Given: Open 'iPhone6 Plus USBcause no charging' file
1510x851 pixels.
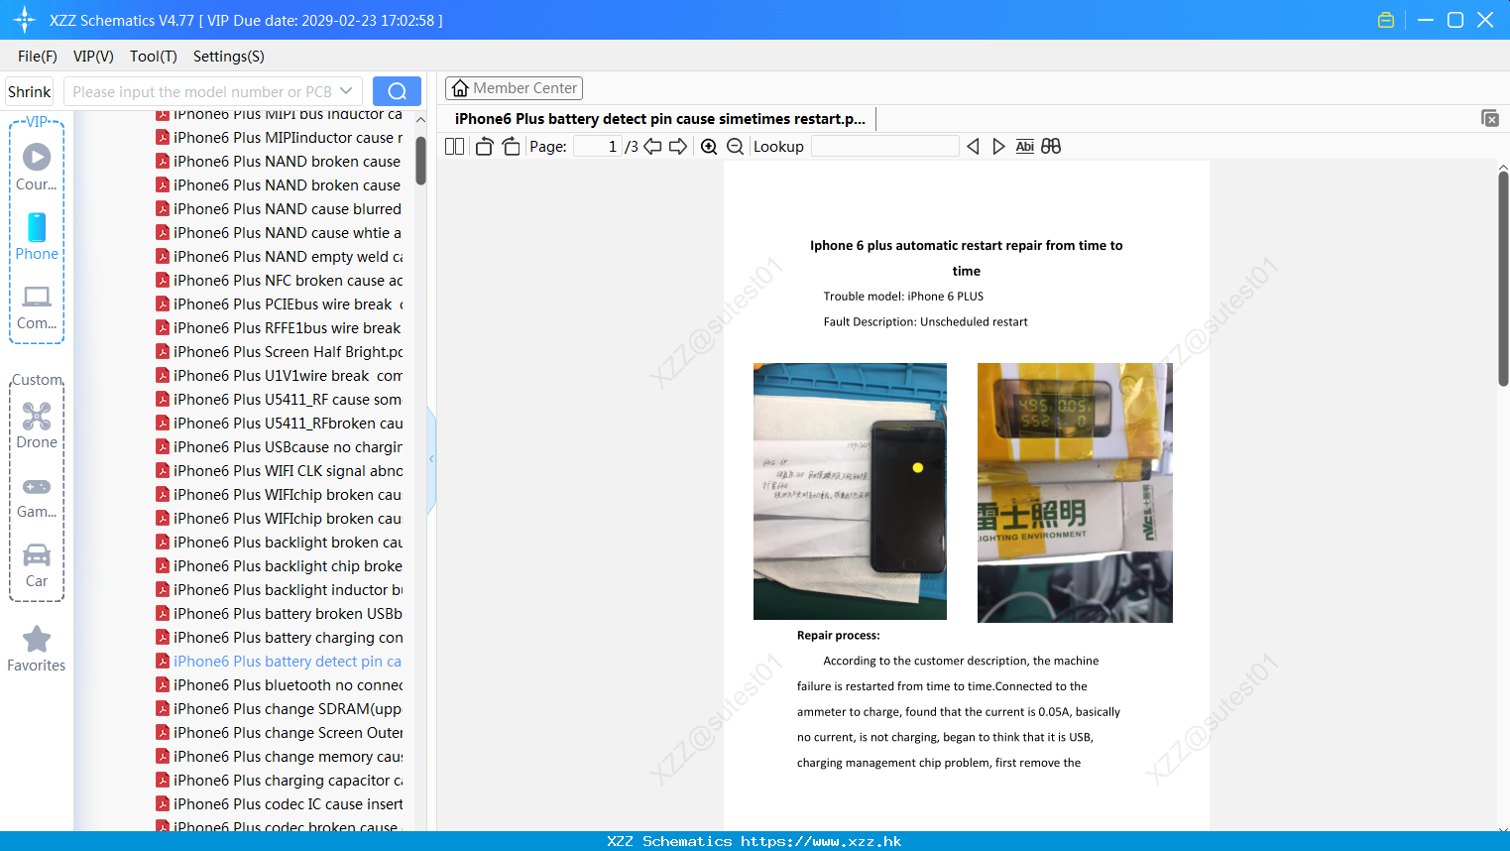Looking at the screenshot, I should [280, 447].
